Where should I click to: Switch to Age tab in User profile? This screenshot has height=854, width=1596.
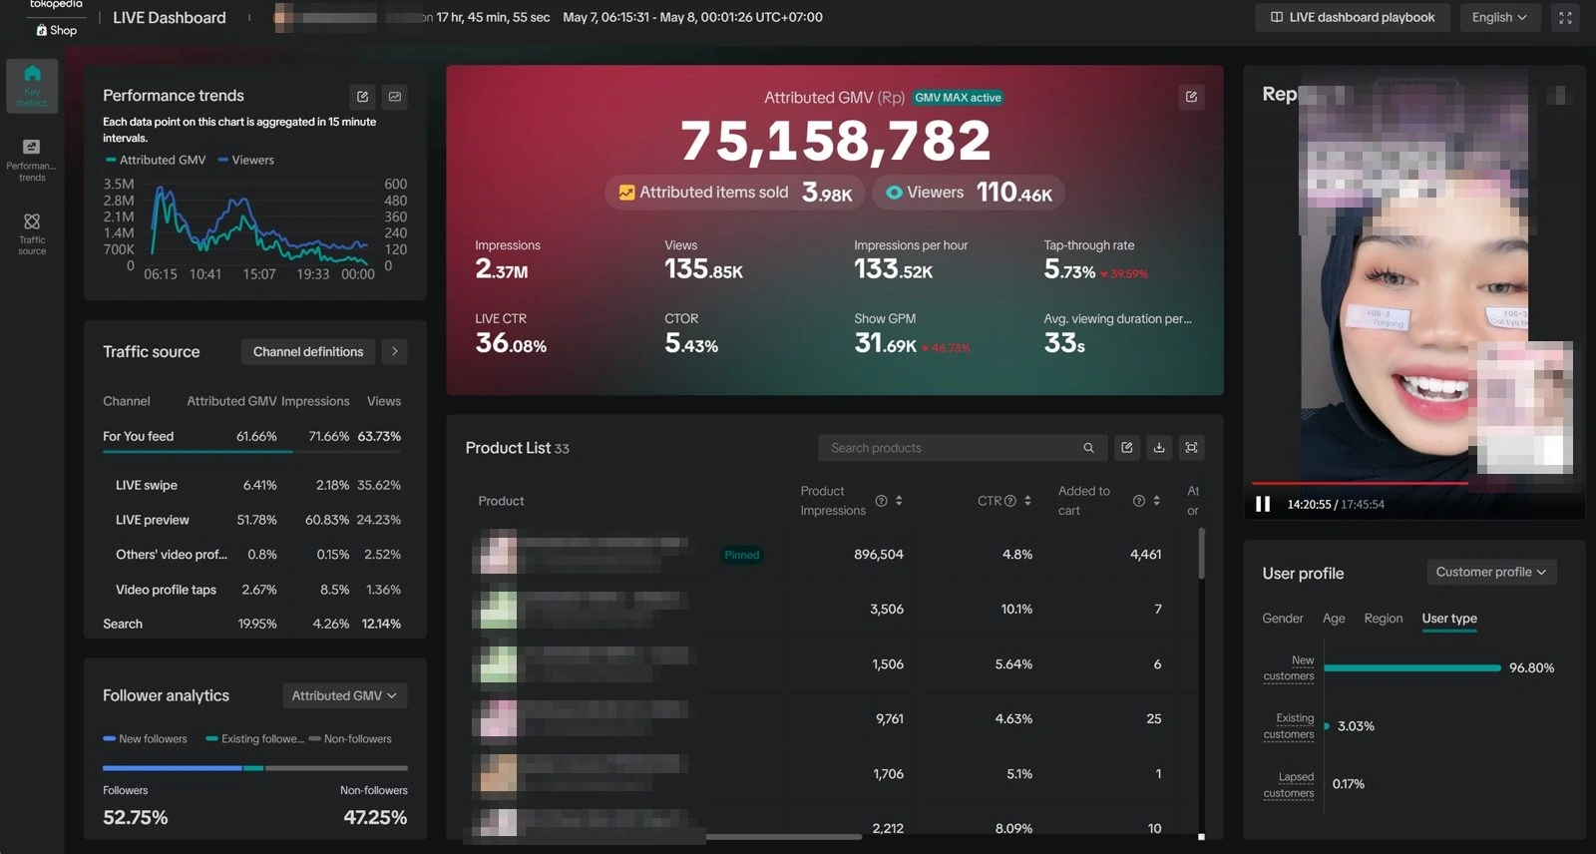(1334, 619)
